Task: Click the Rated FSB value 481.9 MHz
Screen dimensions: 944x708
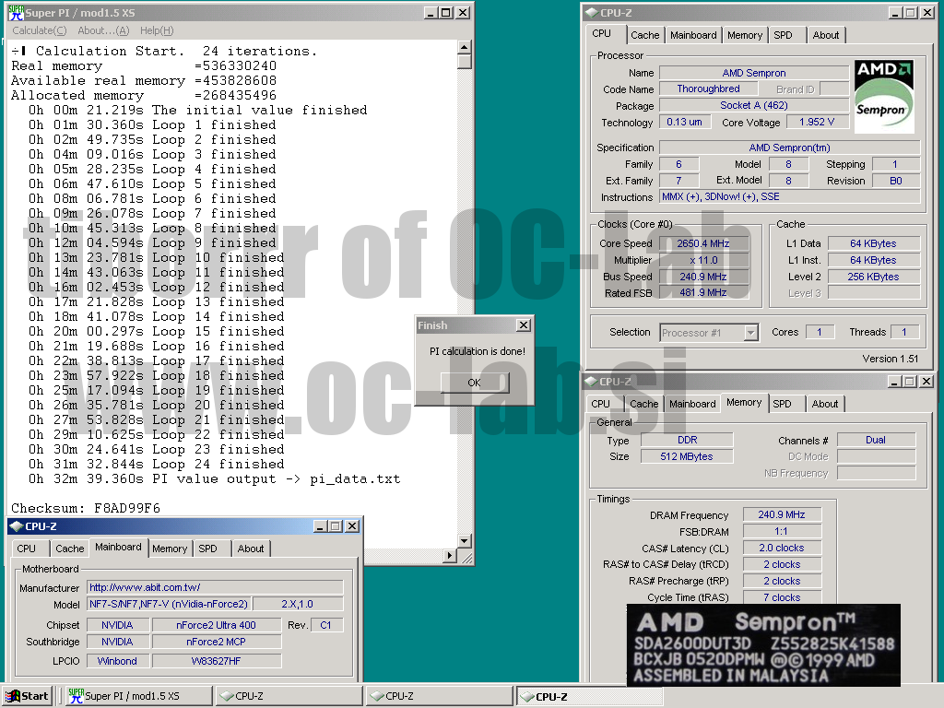Action: (703, 292)
